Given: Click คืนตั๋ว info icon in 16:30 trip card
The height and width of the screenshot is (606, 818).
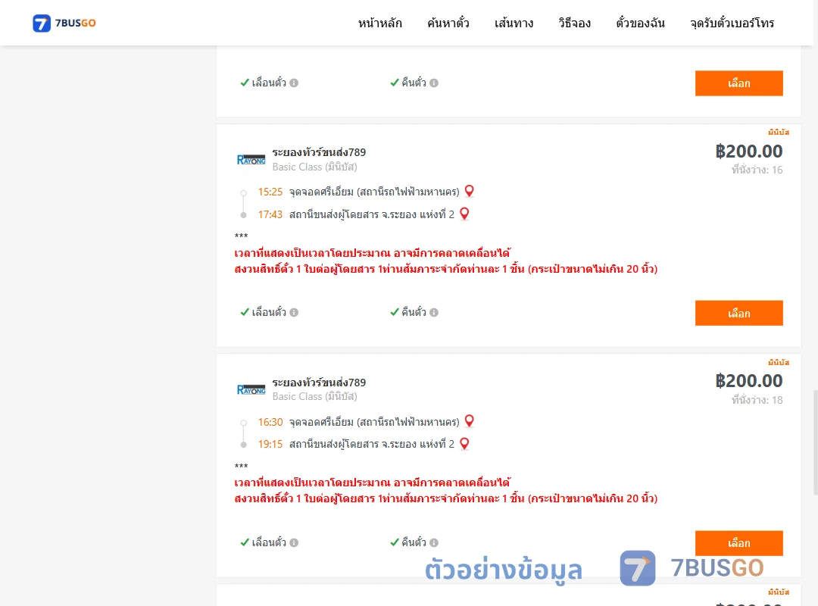Looking at the screenshot, I should coord(434,543).
